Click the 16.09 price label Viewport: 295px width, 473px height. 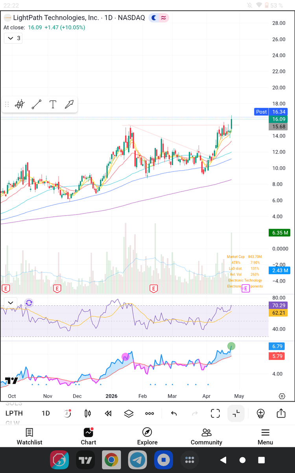click(x=279, y=119)
